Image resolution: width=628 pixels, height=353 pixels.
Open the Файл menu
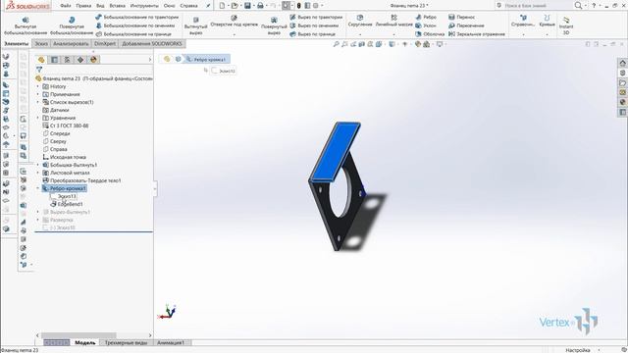66,6
